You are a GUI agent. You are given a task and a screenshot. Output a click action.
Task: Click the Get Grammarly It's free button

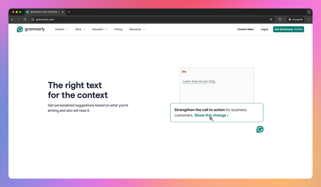coord(289,29)
